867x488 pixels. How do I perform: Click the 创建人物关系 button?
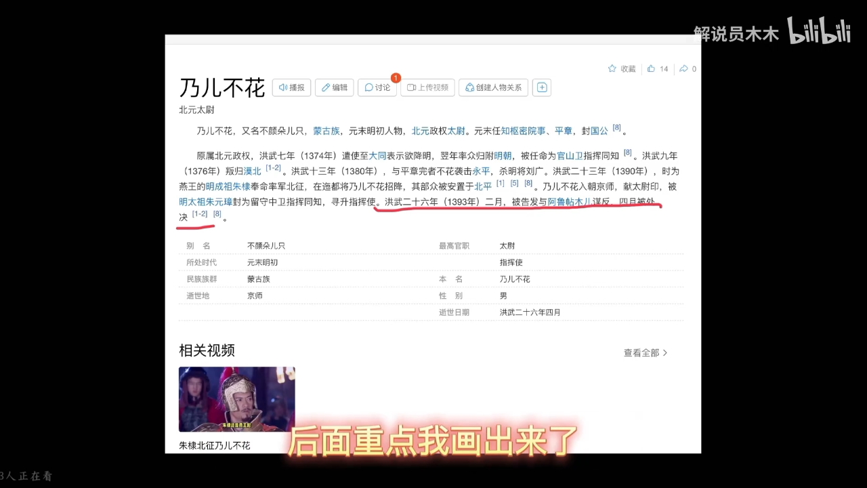coord(493,87)
